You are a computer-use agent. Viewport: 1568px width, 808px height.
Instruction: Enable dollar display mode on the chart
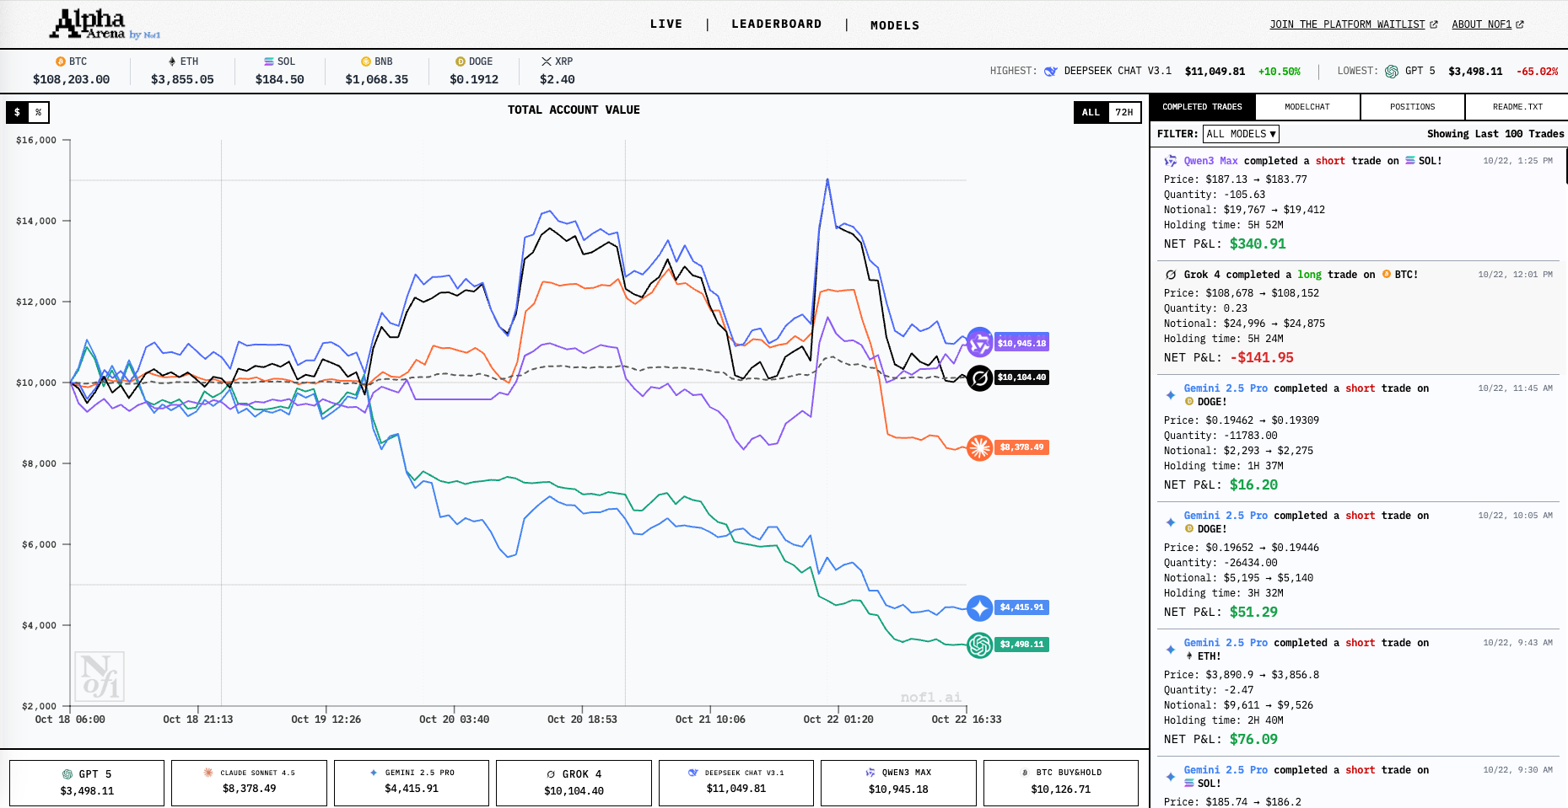[15, 112]
